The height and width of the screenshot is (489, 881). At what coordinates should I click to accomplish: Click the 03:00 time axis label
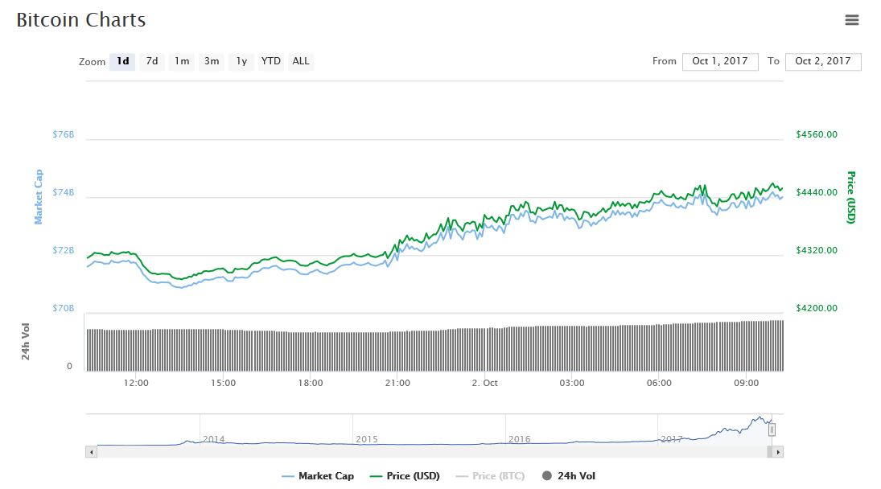571,383
